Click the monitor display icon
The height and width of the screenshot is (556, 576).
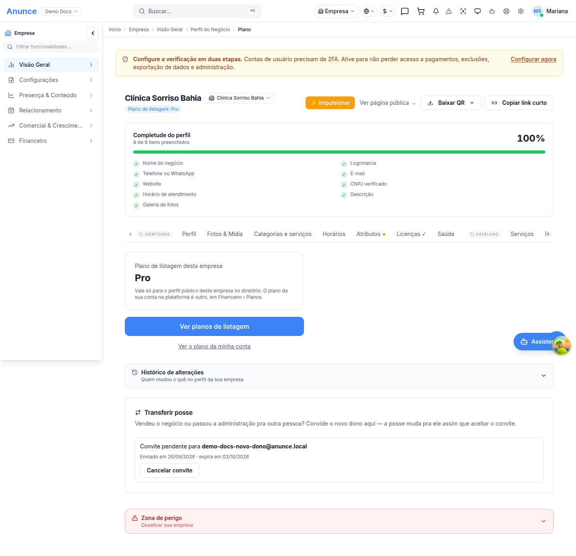(x=478, y=11)
